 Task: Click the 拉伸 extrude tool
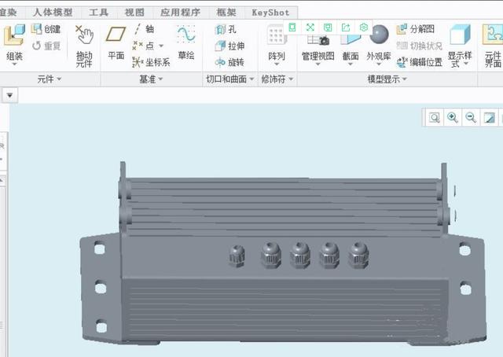click(229, 46)
